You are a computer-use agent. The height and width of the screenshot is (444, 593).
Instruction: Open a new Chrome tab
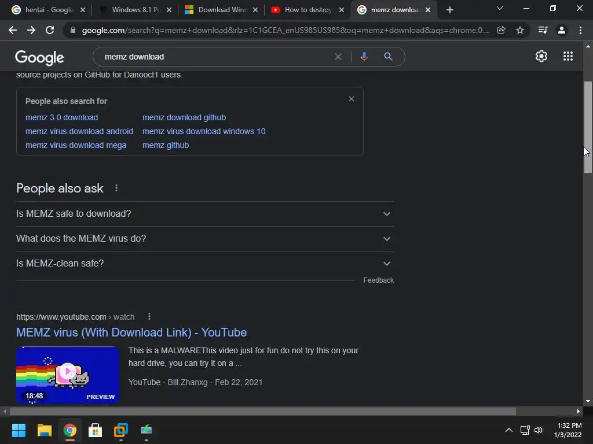(x=449, y=10)
